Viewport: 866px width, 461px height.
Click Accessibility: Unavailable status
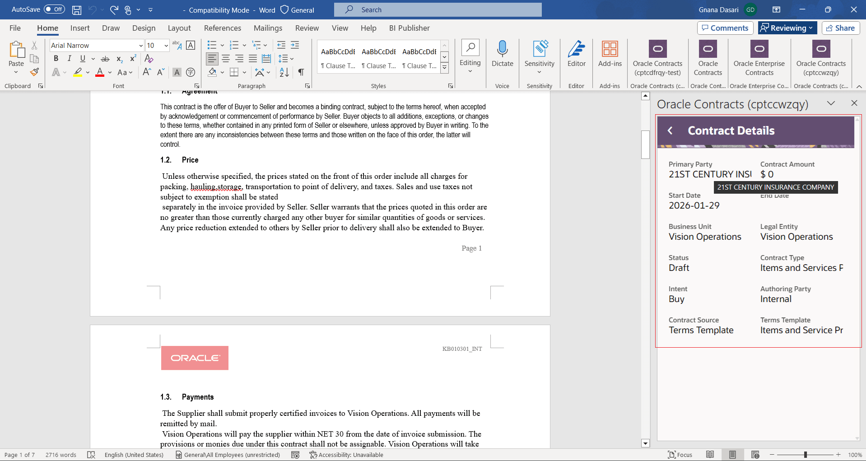coord(346,455)
